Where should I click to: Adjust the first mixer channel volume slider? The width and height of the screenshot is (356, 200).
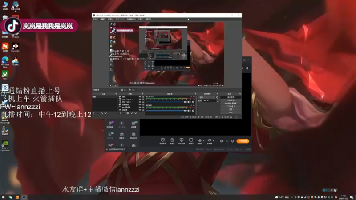[x=166, y=102]
